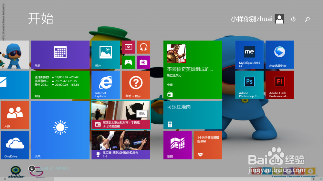This screenshot has height=181, width=323.
Task: Open the Video small tile
Action: pos(128,47)
